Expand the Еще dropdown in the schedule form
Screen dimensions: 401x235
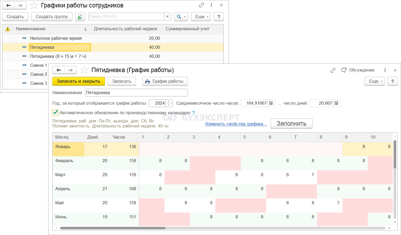point(374,81)
